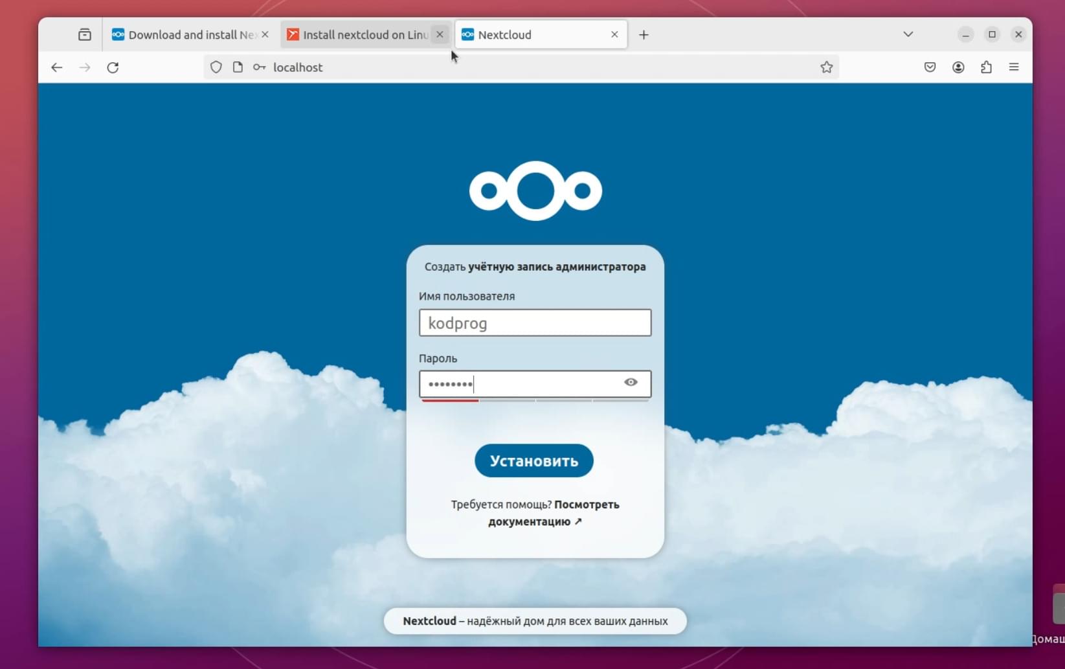Screen dimensions: 1065x669
Task: Click the Создать учётную запись администратора heading
Action: tap(535, 267)
